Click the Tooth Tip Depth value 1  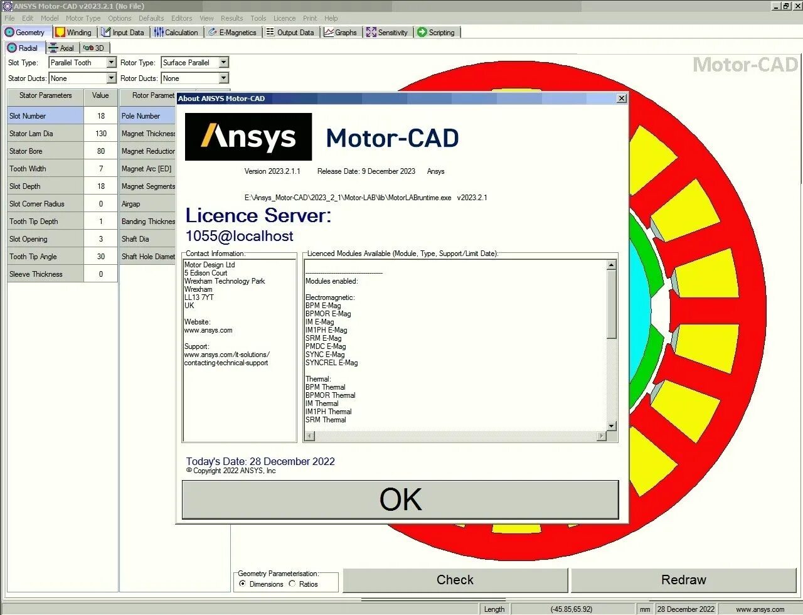pos(100,222)
